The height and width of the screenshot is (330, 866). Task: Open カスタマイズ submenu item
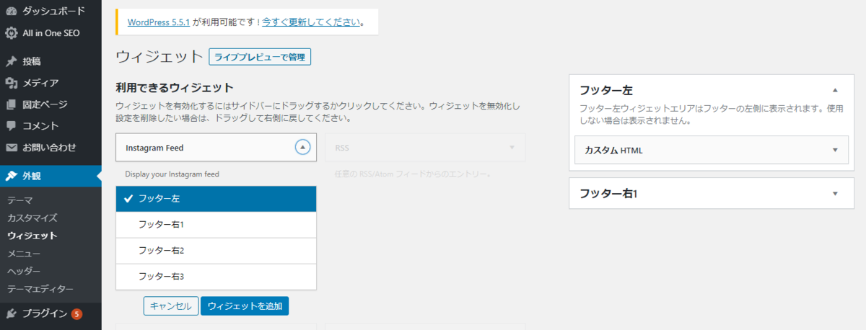32,218
